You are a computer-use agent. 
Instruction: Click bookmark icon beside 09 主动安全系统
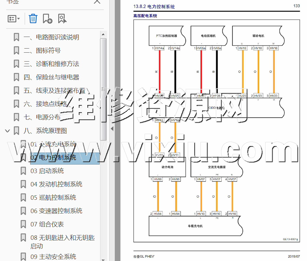click(23, 257)
